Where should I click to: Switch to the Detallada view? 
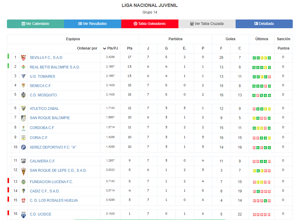click(x=264, y=24)
